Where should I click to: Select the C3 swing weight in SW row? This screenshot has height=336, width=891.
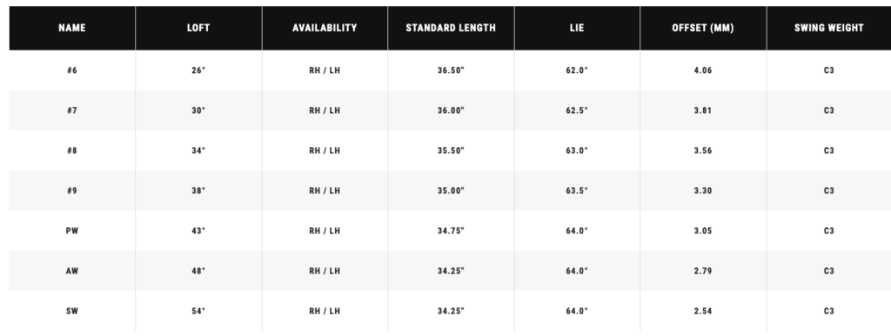(828, 311)
